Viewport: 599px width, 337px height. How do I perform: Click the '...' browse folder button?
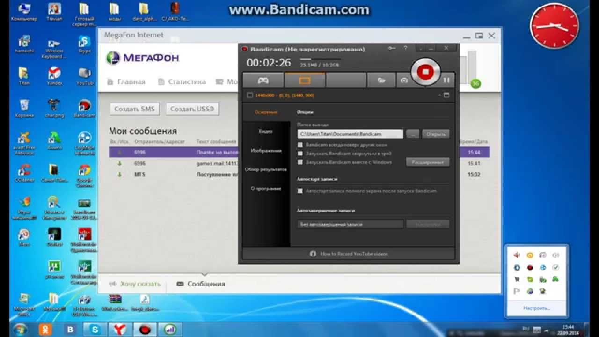(x=413, y=134)
